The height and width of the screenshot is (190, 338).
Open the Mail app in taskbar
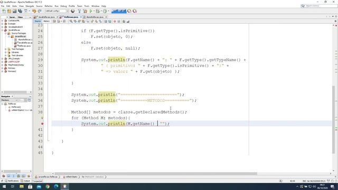(39, 186)
